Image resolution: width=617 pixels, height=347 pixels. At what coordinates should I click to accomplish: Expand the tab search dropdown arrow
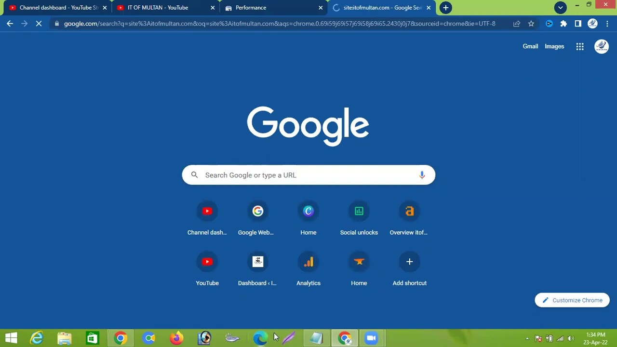[x=560, y=8]
